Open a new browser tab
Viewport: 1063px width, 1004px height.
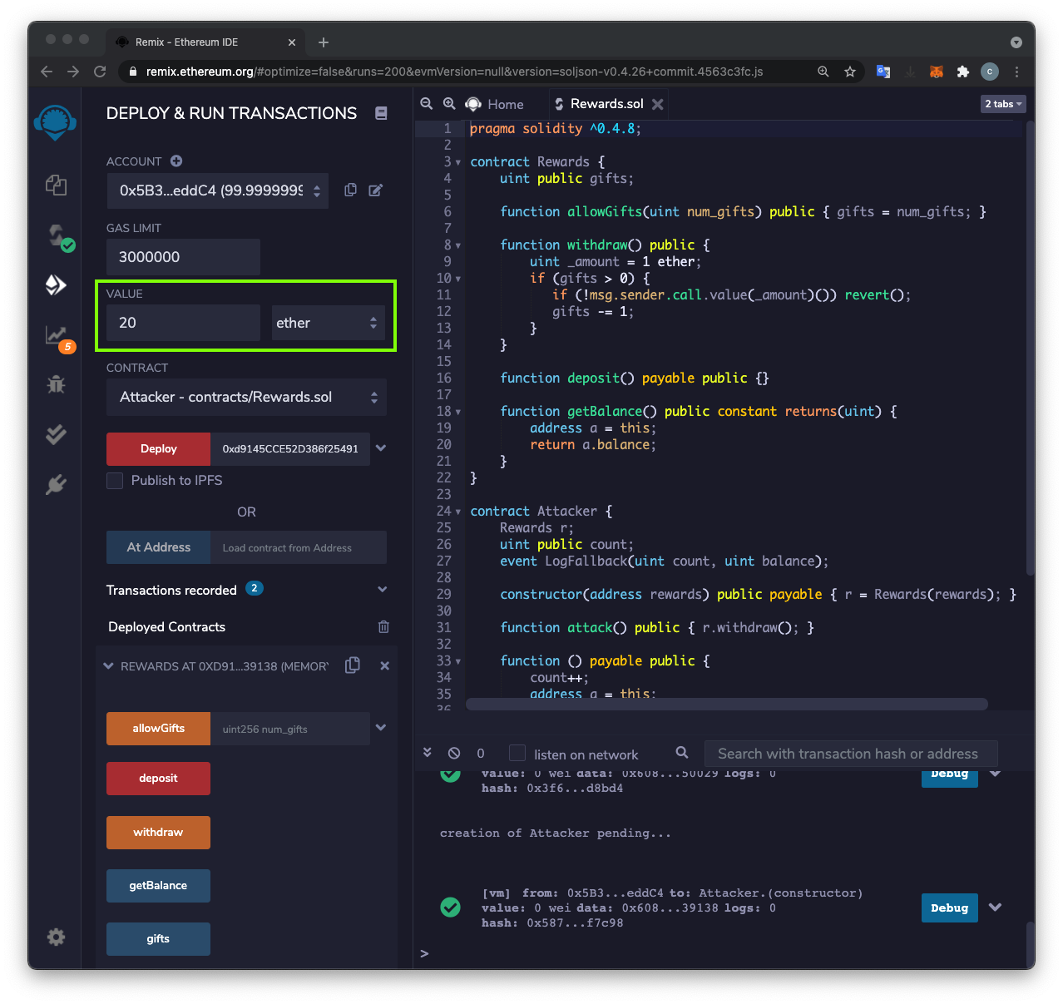click(x=324, y=42)
